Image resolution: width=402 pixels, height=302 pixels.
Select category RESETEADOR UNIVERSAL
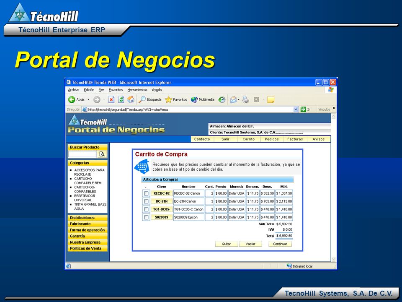pos(85,198)
